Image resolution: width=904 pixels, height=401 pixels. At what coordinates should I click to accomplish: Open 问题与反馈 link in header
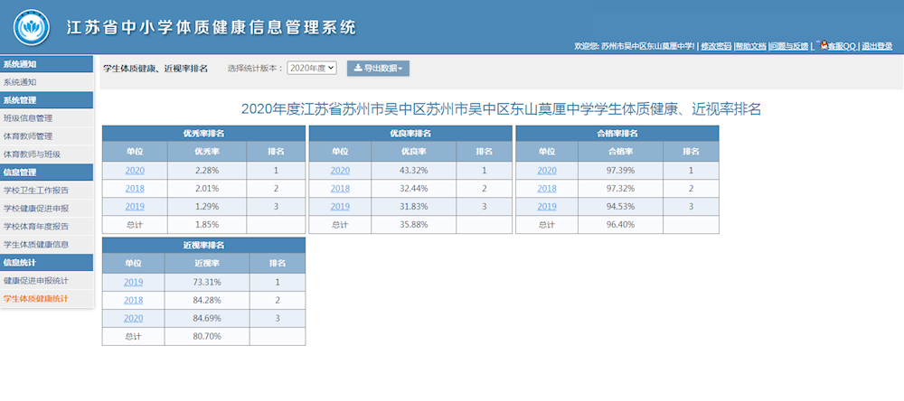point(788,46)
